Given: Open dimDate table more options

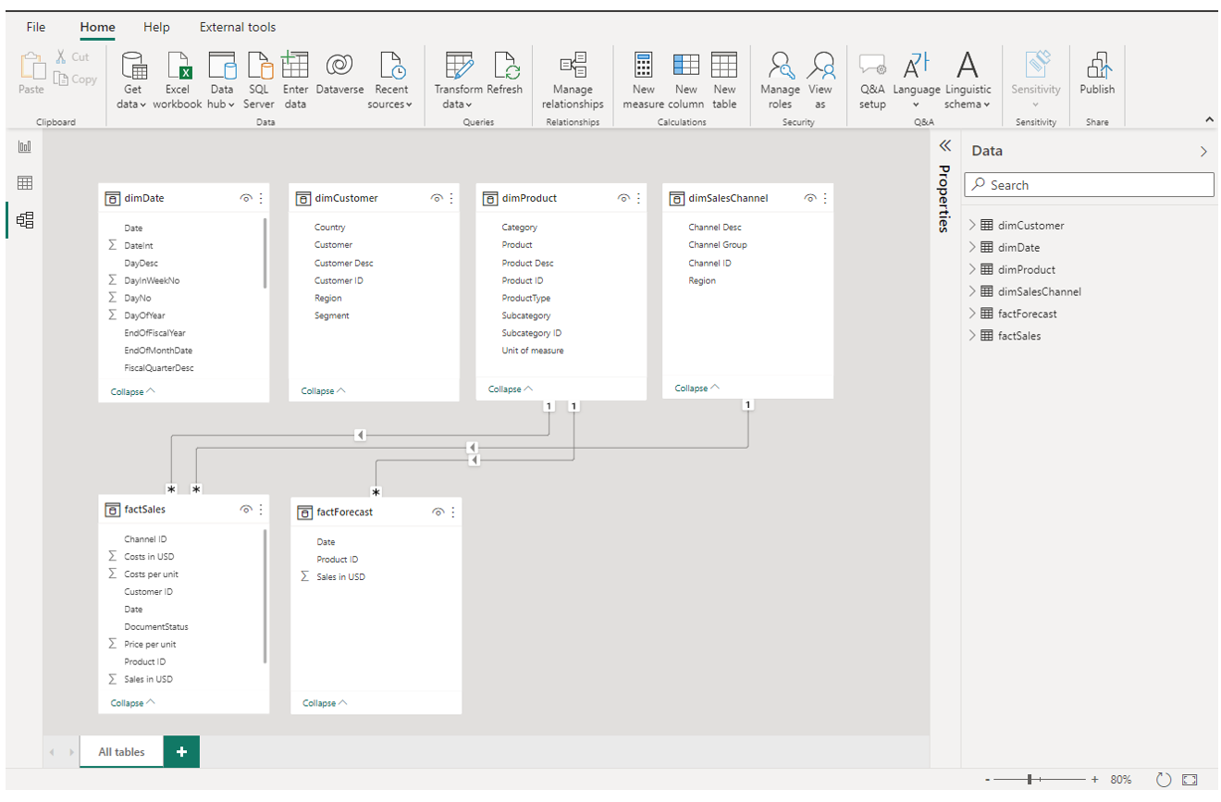Looking at the screenshot, I should (x=261, y=198).
